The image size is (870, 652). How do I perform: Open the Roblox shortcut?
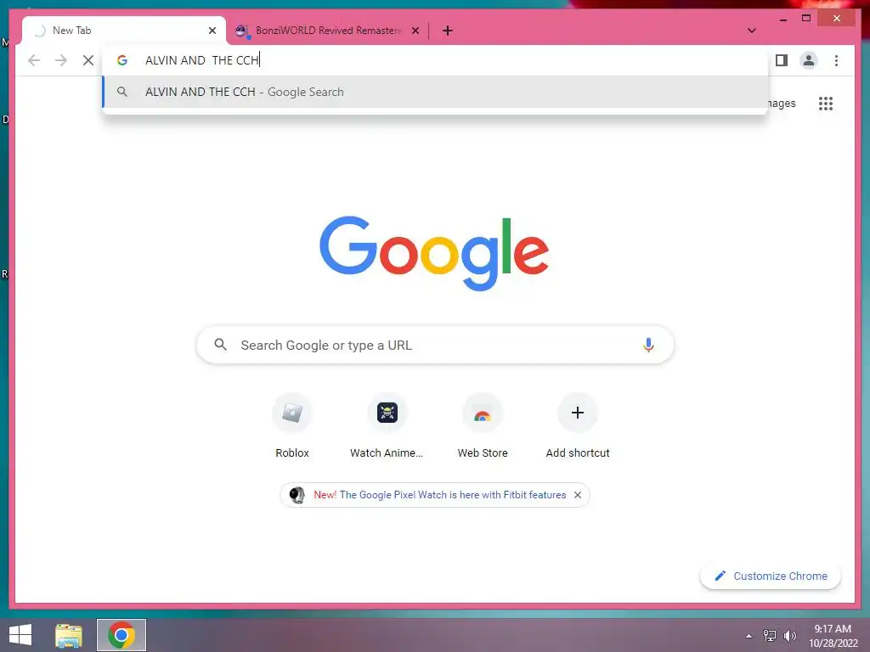292,426
